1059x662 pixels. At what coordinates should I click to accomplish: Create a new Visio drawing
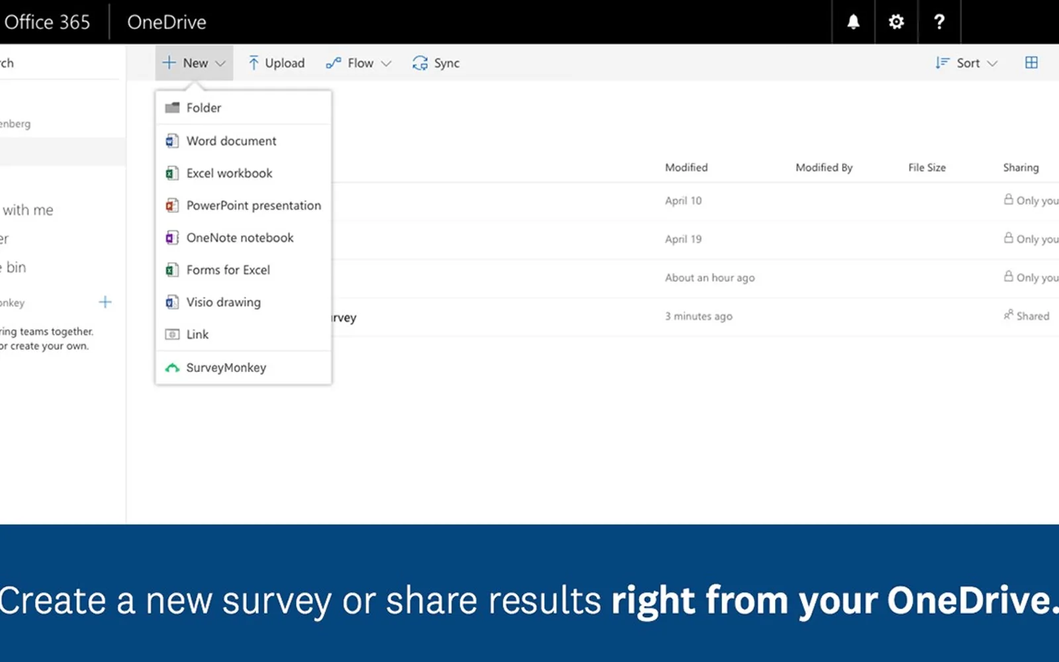point(244,303)
